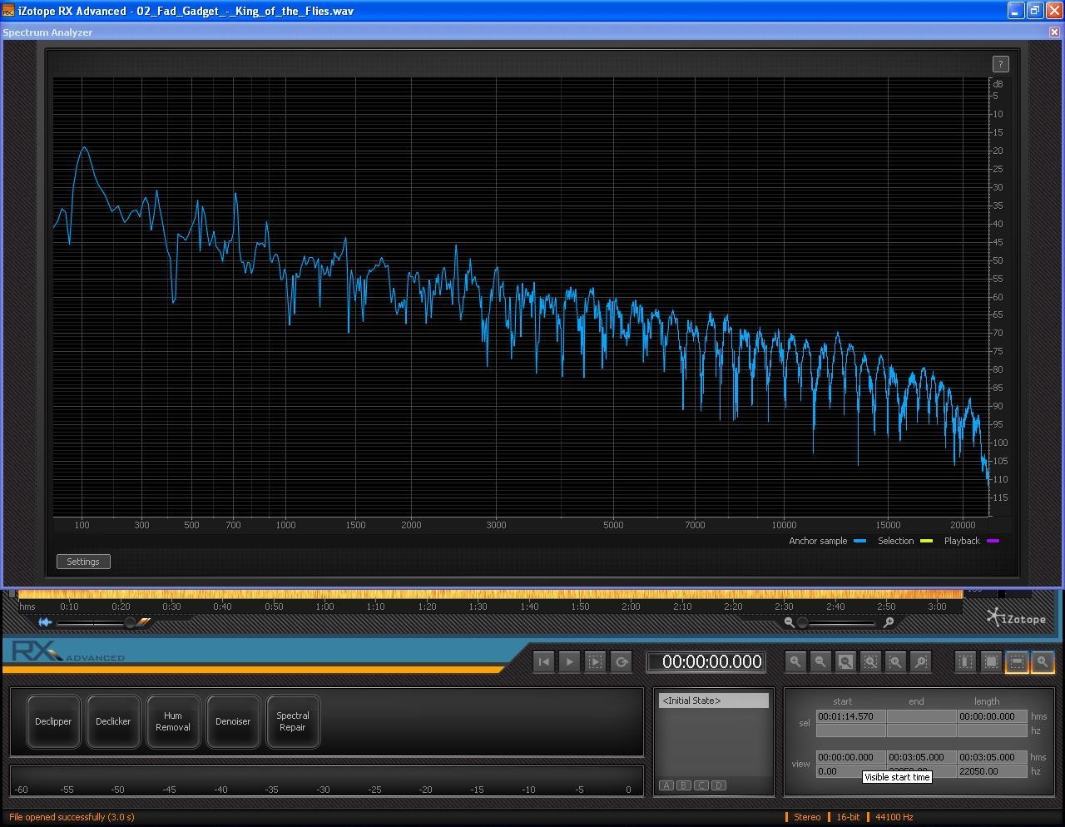The height and width of the screenshot is (827, 1065).
Task: Close the Spectrum Analyzer panel
Action: 1054,32
